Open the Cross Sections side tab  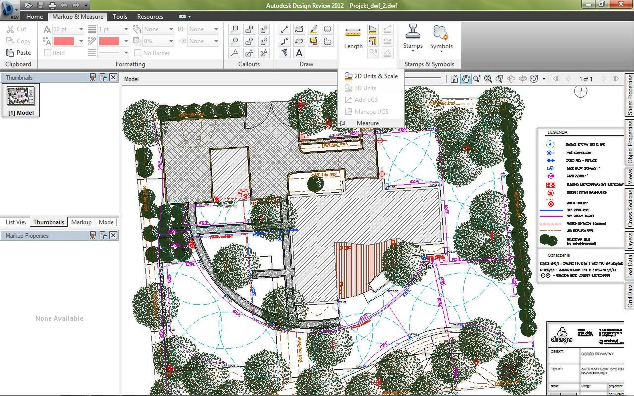click(x=630, y=208)
